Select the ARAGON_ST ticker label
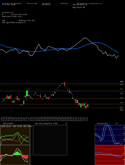 (64, 3)
